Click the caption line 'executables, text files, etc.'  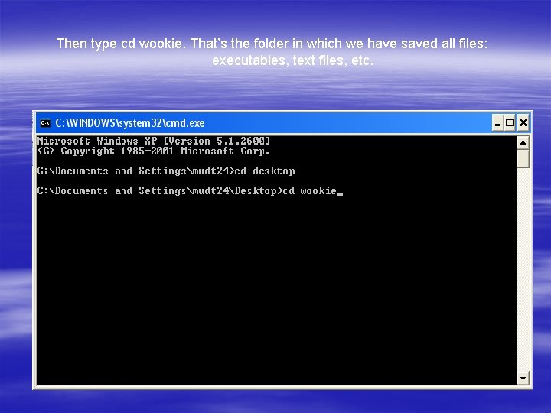292,60
